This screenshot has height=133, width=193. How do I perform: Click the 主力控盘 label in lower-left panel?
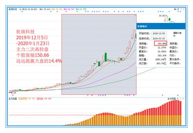click(13, 99)
